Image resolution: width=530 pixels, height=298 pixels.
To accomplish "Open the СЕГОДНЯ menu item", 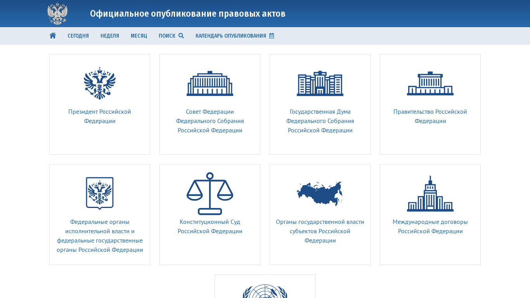I will 78,36.
